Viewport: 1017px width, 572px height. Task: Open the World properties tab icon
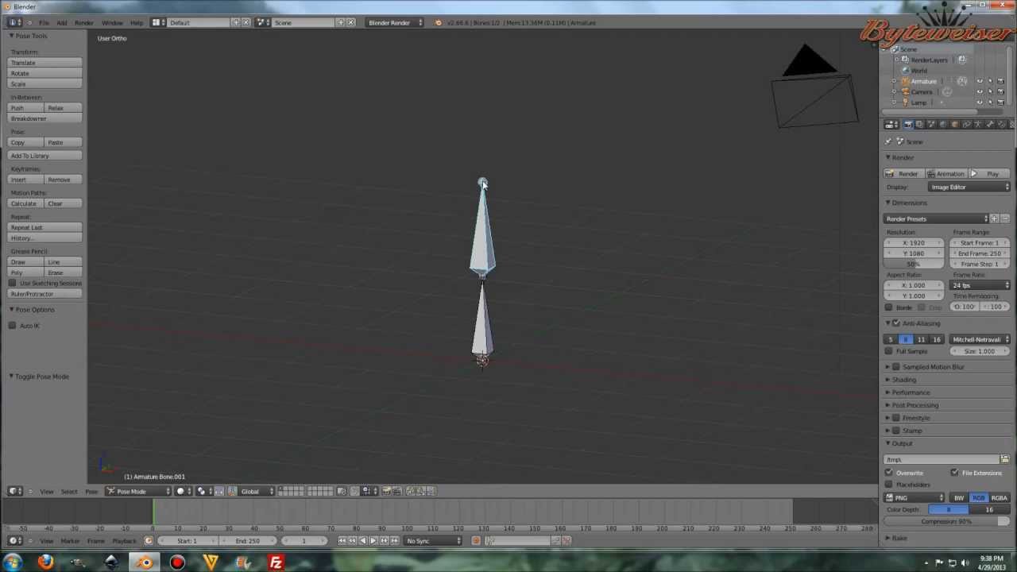pos(943,124)
